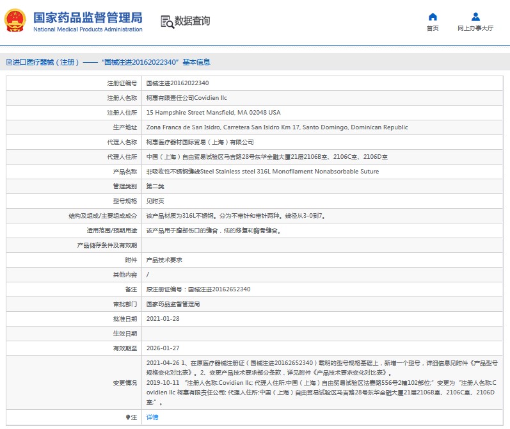
Task: Click the 国家药品监督管理局 site title
Action: click(88, 17)
